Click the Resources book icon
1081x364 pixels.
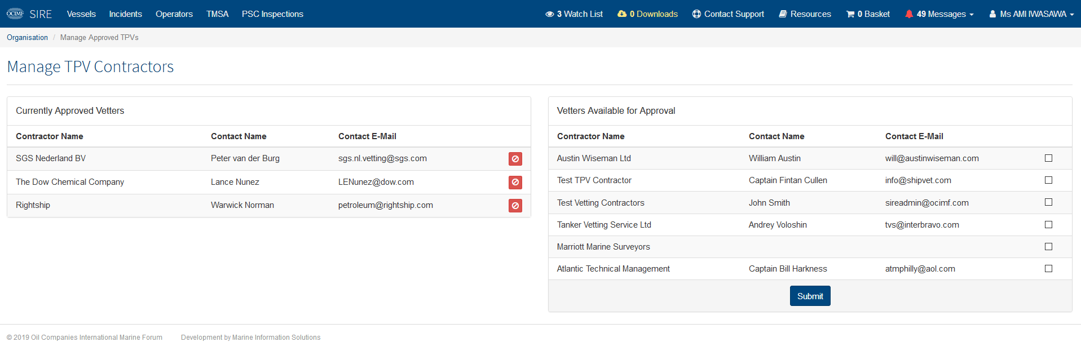coord(783,14)
